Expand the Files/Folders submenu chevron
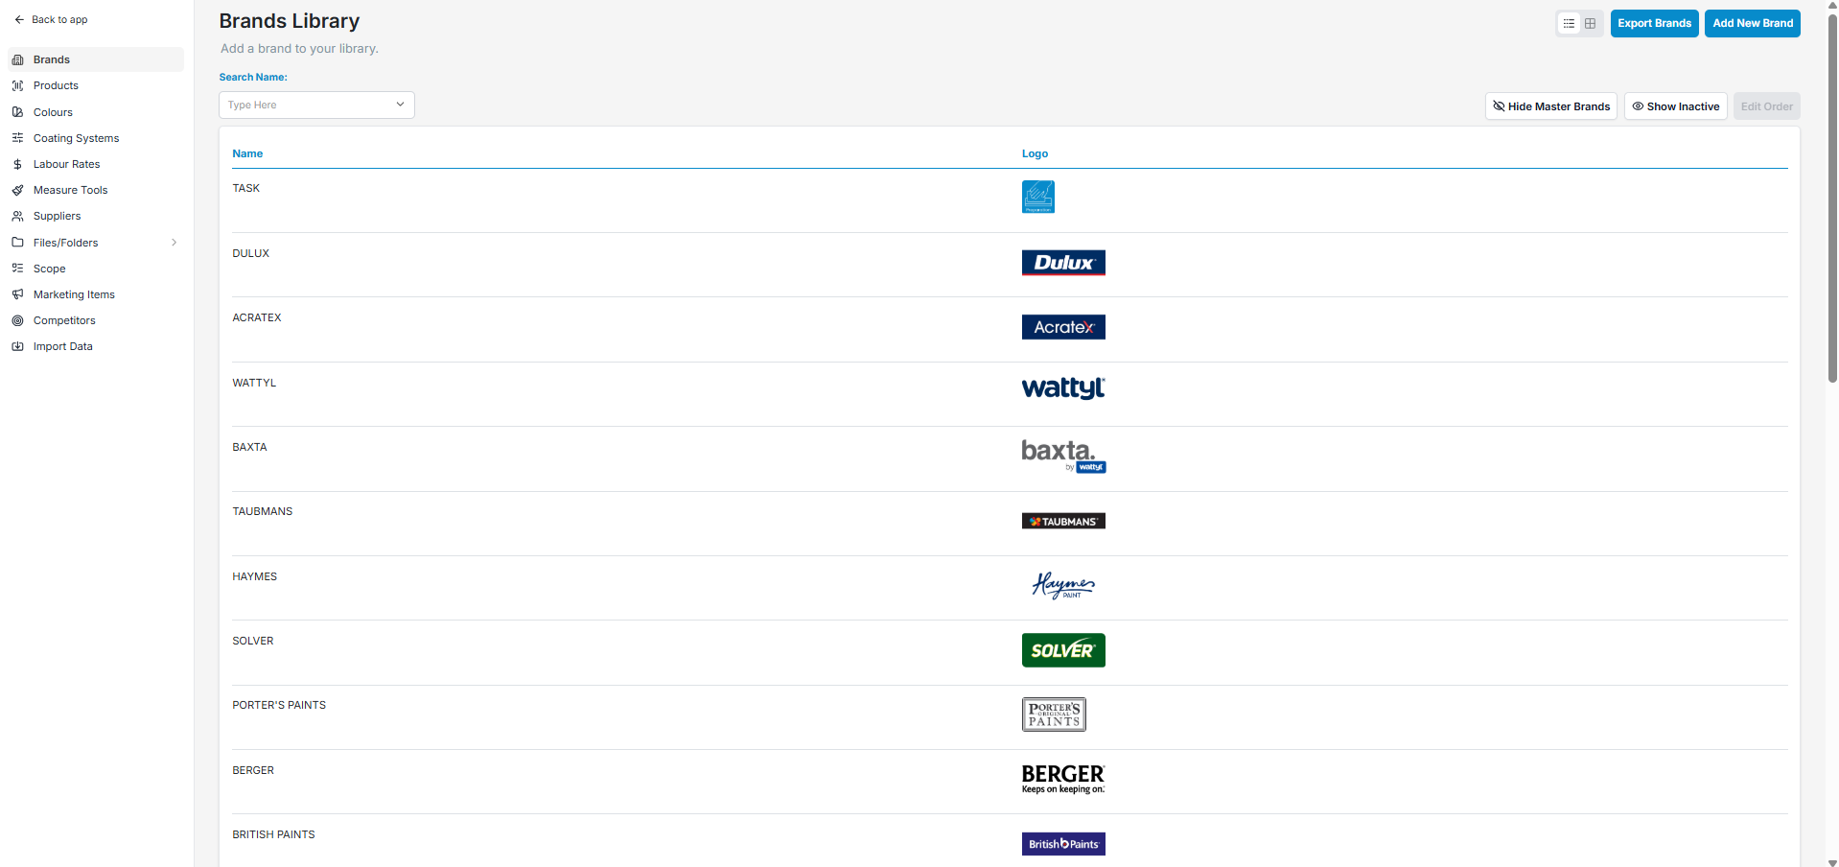 (x=174, y=243)
